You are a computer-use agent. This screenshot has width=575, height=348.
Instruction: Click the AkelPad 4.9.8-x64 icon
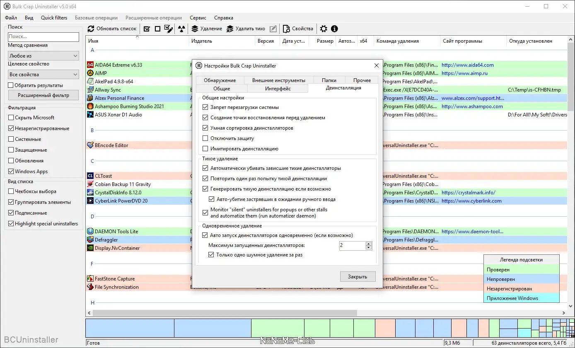pyautogui.click(x=91, y=82)
